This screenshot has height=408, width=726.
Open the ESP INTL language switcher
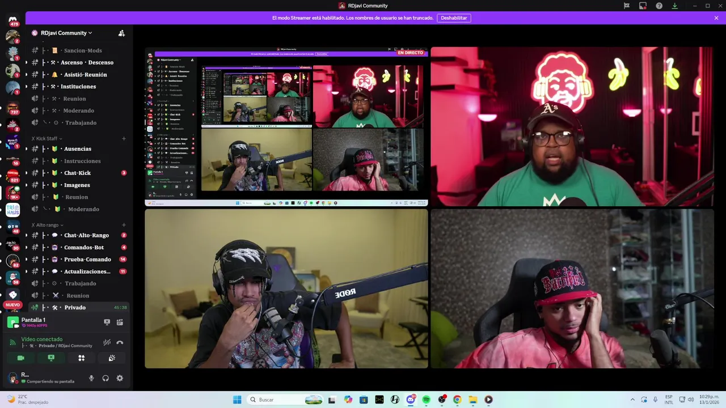(669, 399)
